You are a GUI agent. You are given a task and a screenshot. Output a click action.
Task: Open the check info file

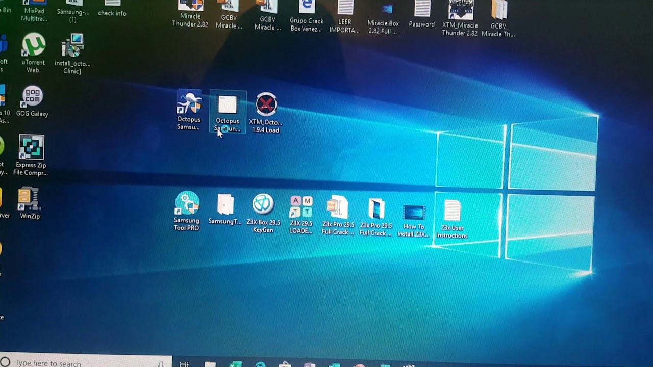[112, 9]
